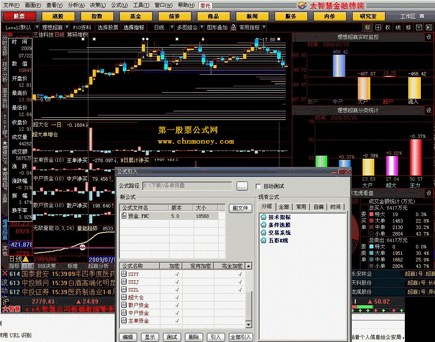This screenshot has width=435, height=342.
Task: Click the lock icon beside 图形叠加
Action: 233,28
